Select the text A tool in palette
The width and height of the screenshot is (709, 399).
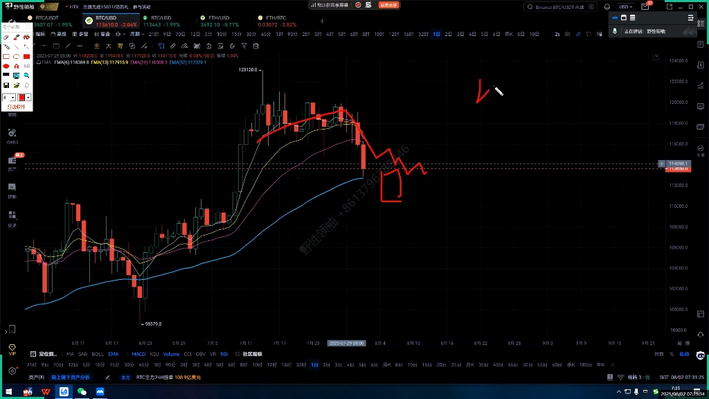[17, 66]
